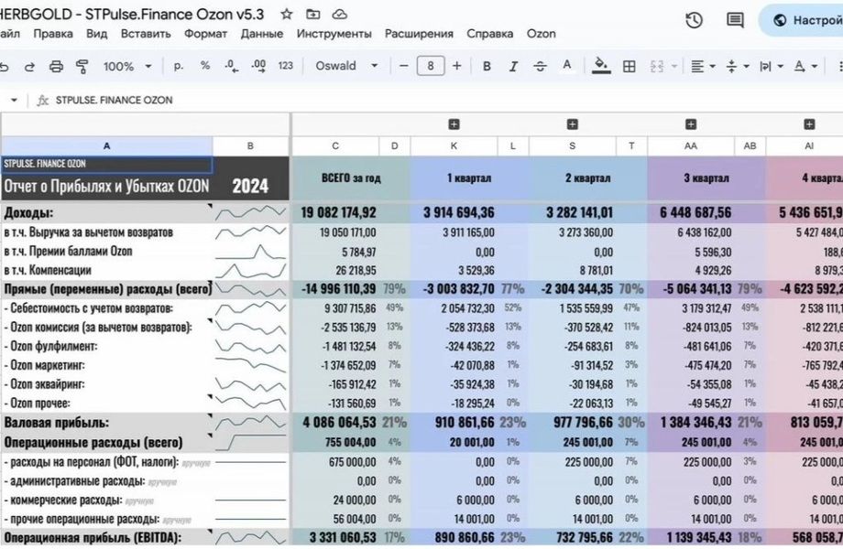Decrease font size with minus
Viewport: 843px width, 549px height.
404,66
